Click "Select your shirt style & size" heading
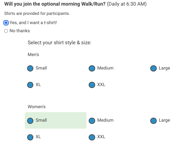190x155 pixels. tap(59, 43)
